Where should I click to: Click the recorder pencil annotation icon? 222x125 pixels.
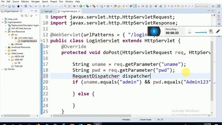click(218, 31)
